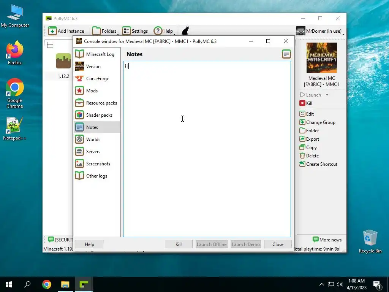Screen dimensions: 389x292
Task: Click the taskbar search icon
Action: (x=27, y=284)
